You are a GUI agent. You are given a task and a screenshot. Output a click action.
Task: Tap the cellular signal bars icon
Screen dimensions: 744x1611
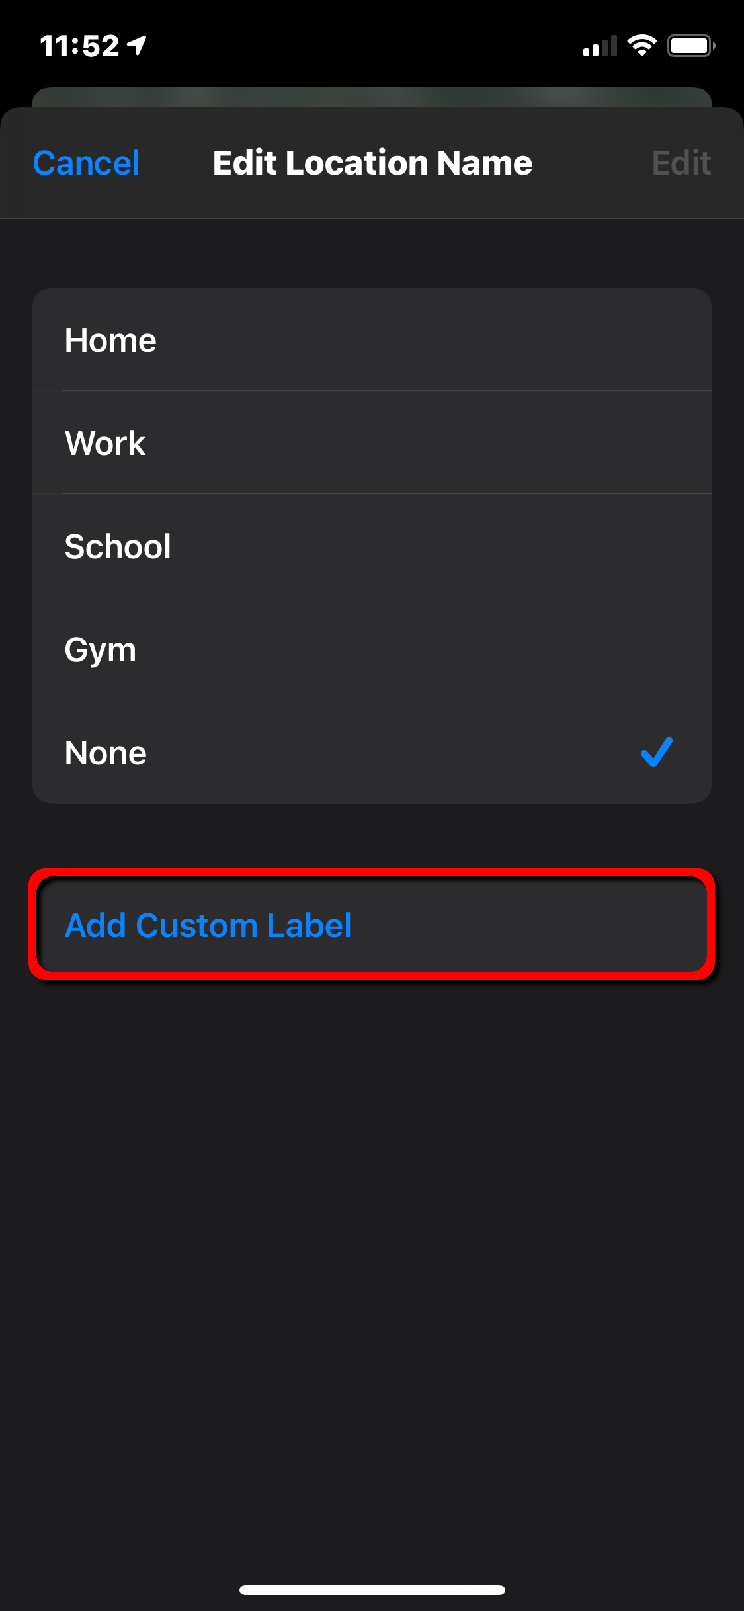point(600,46)
